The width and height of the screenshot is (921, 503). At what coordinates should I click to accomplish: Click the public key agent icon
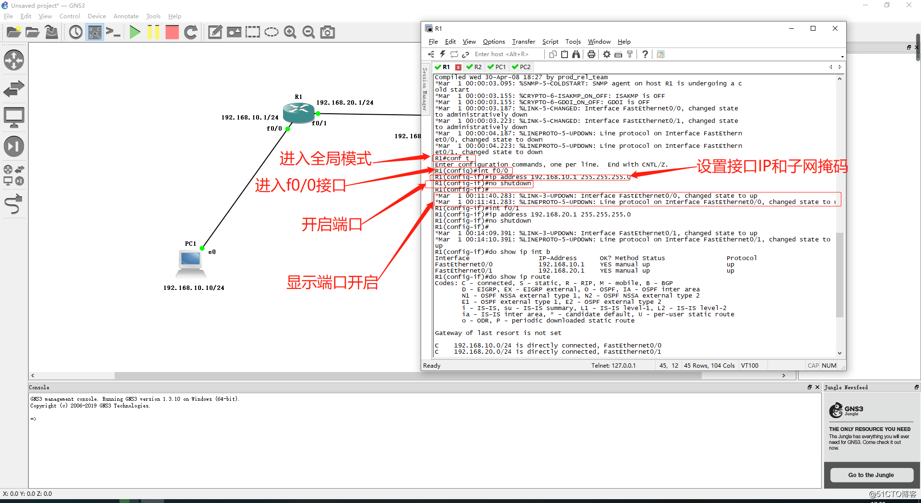pos(630,54)
